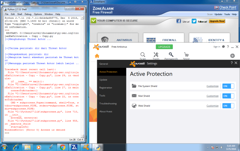Click the Avast settings gear icon
Screen dimensions: 240x151
(233, 56)
